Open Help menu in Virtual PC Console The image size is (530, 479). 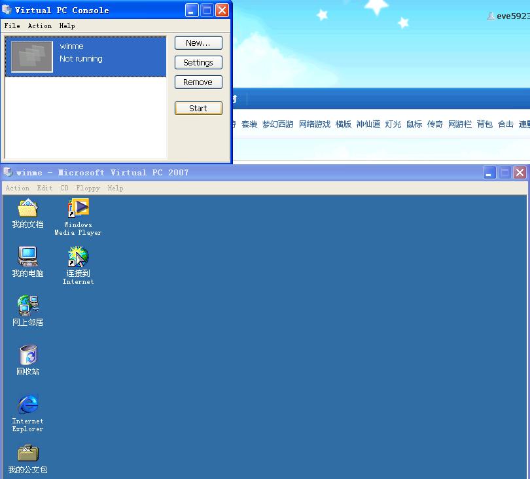[67, 26]
